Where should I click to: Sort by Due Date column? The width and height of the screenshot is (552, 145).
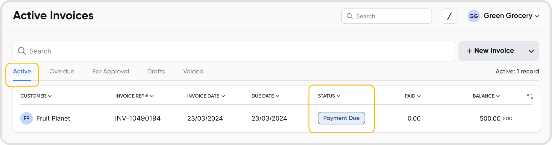pos(265,96)
